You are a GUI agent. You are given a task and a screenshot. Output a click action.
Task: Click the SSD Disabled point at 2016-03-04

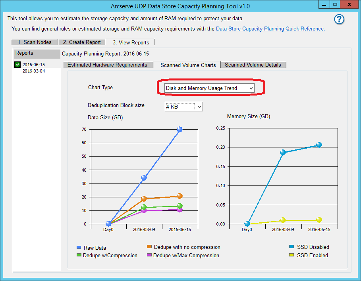[x=283, y=152]
